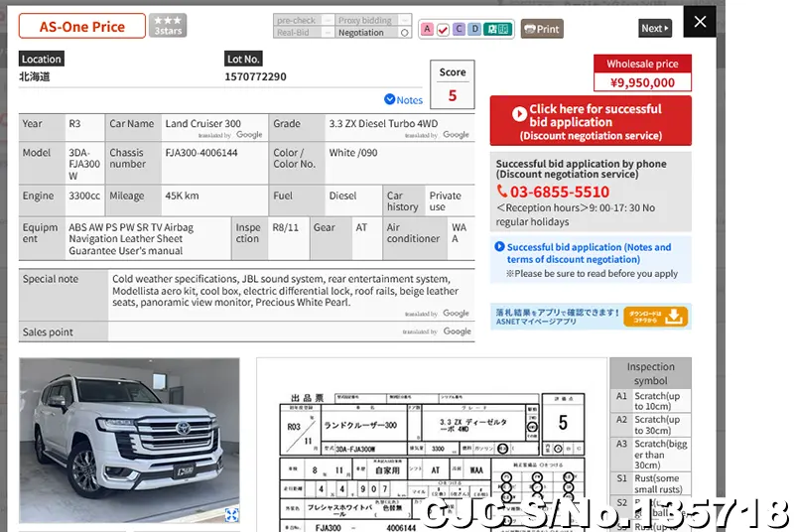Click the pink A marker icon
The width and height of the screenshot is (794, 532).
pos(427,30)
